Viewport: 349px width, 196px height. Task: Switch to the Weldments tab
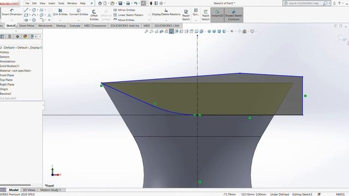click(x=45, y=26)
